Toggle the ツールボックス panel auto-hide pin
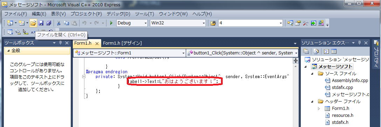This screenshot has height=127, width=381. (x=61, y=43)
